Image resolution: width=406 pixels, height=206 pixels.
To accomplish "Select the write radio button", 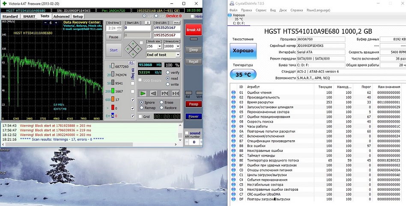I will [167, 84].
